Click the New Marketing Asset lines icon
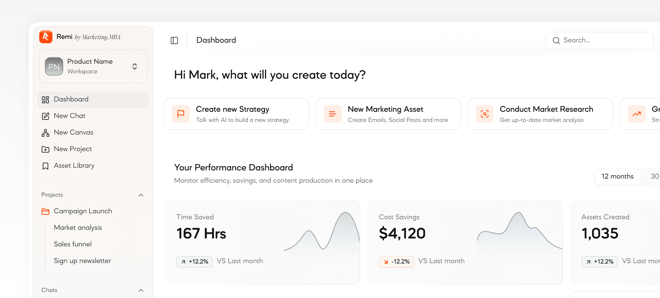The width and height of the screenshot is (660, 298). [x=333, y=114]
